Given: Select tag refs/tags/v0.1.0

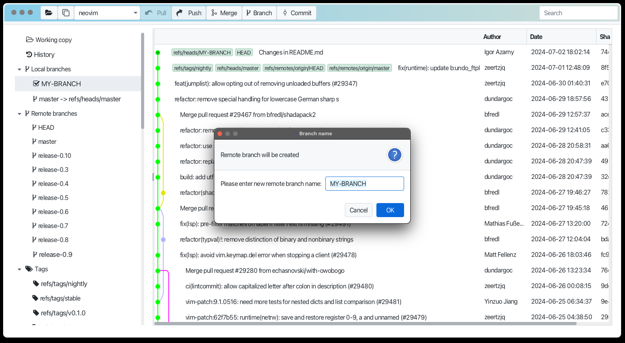Looking at the screenshot, I should pos(59,313).
